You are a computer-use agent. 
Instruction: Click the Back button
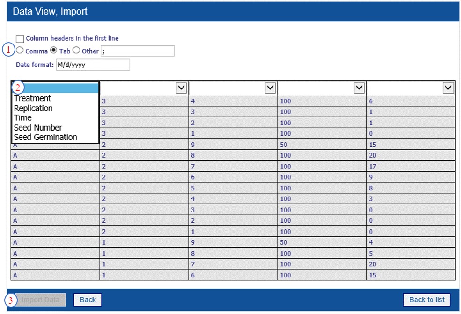click(88, 300)
